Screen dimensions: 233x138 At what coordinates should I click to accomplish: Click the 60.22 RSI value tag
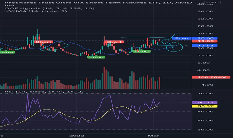(x=204, y=102)
